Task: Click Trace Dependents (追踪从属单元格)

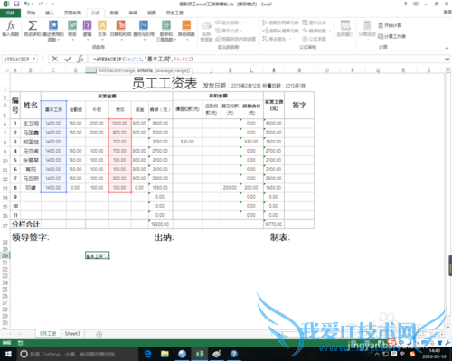Action: point(280,31)
